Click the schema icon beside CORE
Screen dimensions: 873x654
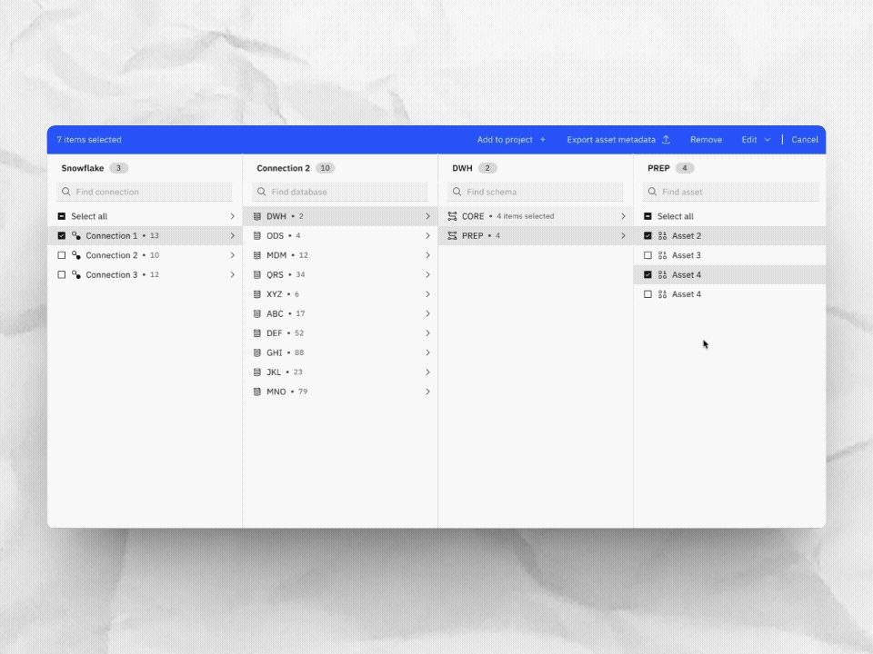click(452, 216)
